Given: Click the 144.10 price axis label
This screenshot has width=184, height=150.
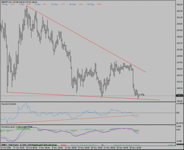Looking at the screenshot, I should coord(180,75).
